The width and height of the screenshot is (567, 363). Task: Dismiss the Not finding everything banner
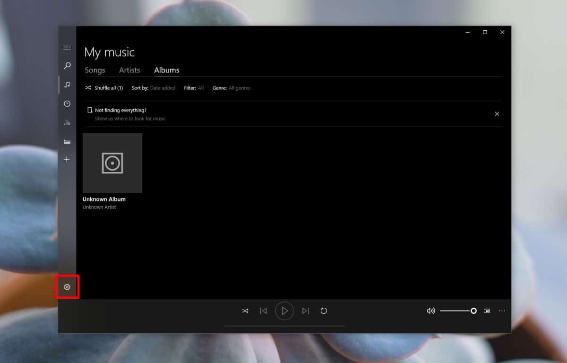pyautogui.click(x=497, y=114)
